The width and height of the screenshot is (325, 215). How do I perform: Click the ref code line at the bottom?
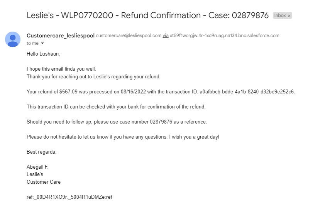[x=69, y=197]
